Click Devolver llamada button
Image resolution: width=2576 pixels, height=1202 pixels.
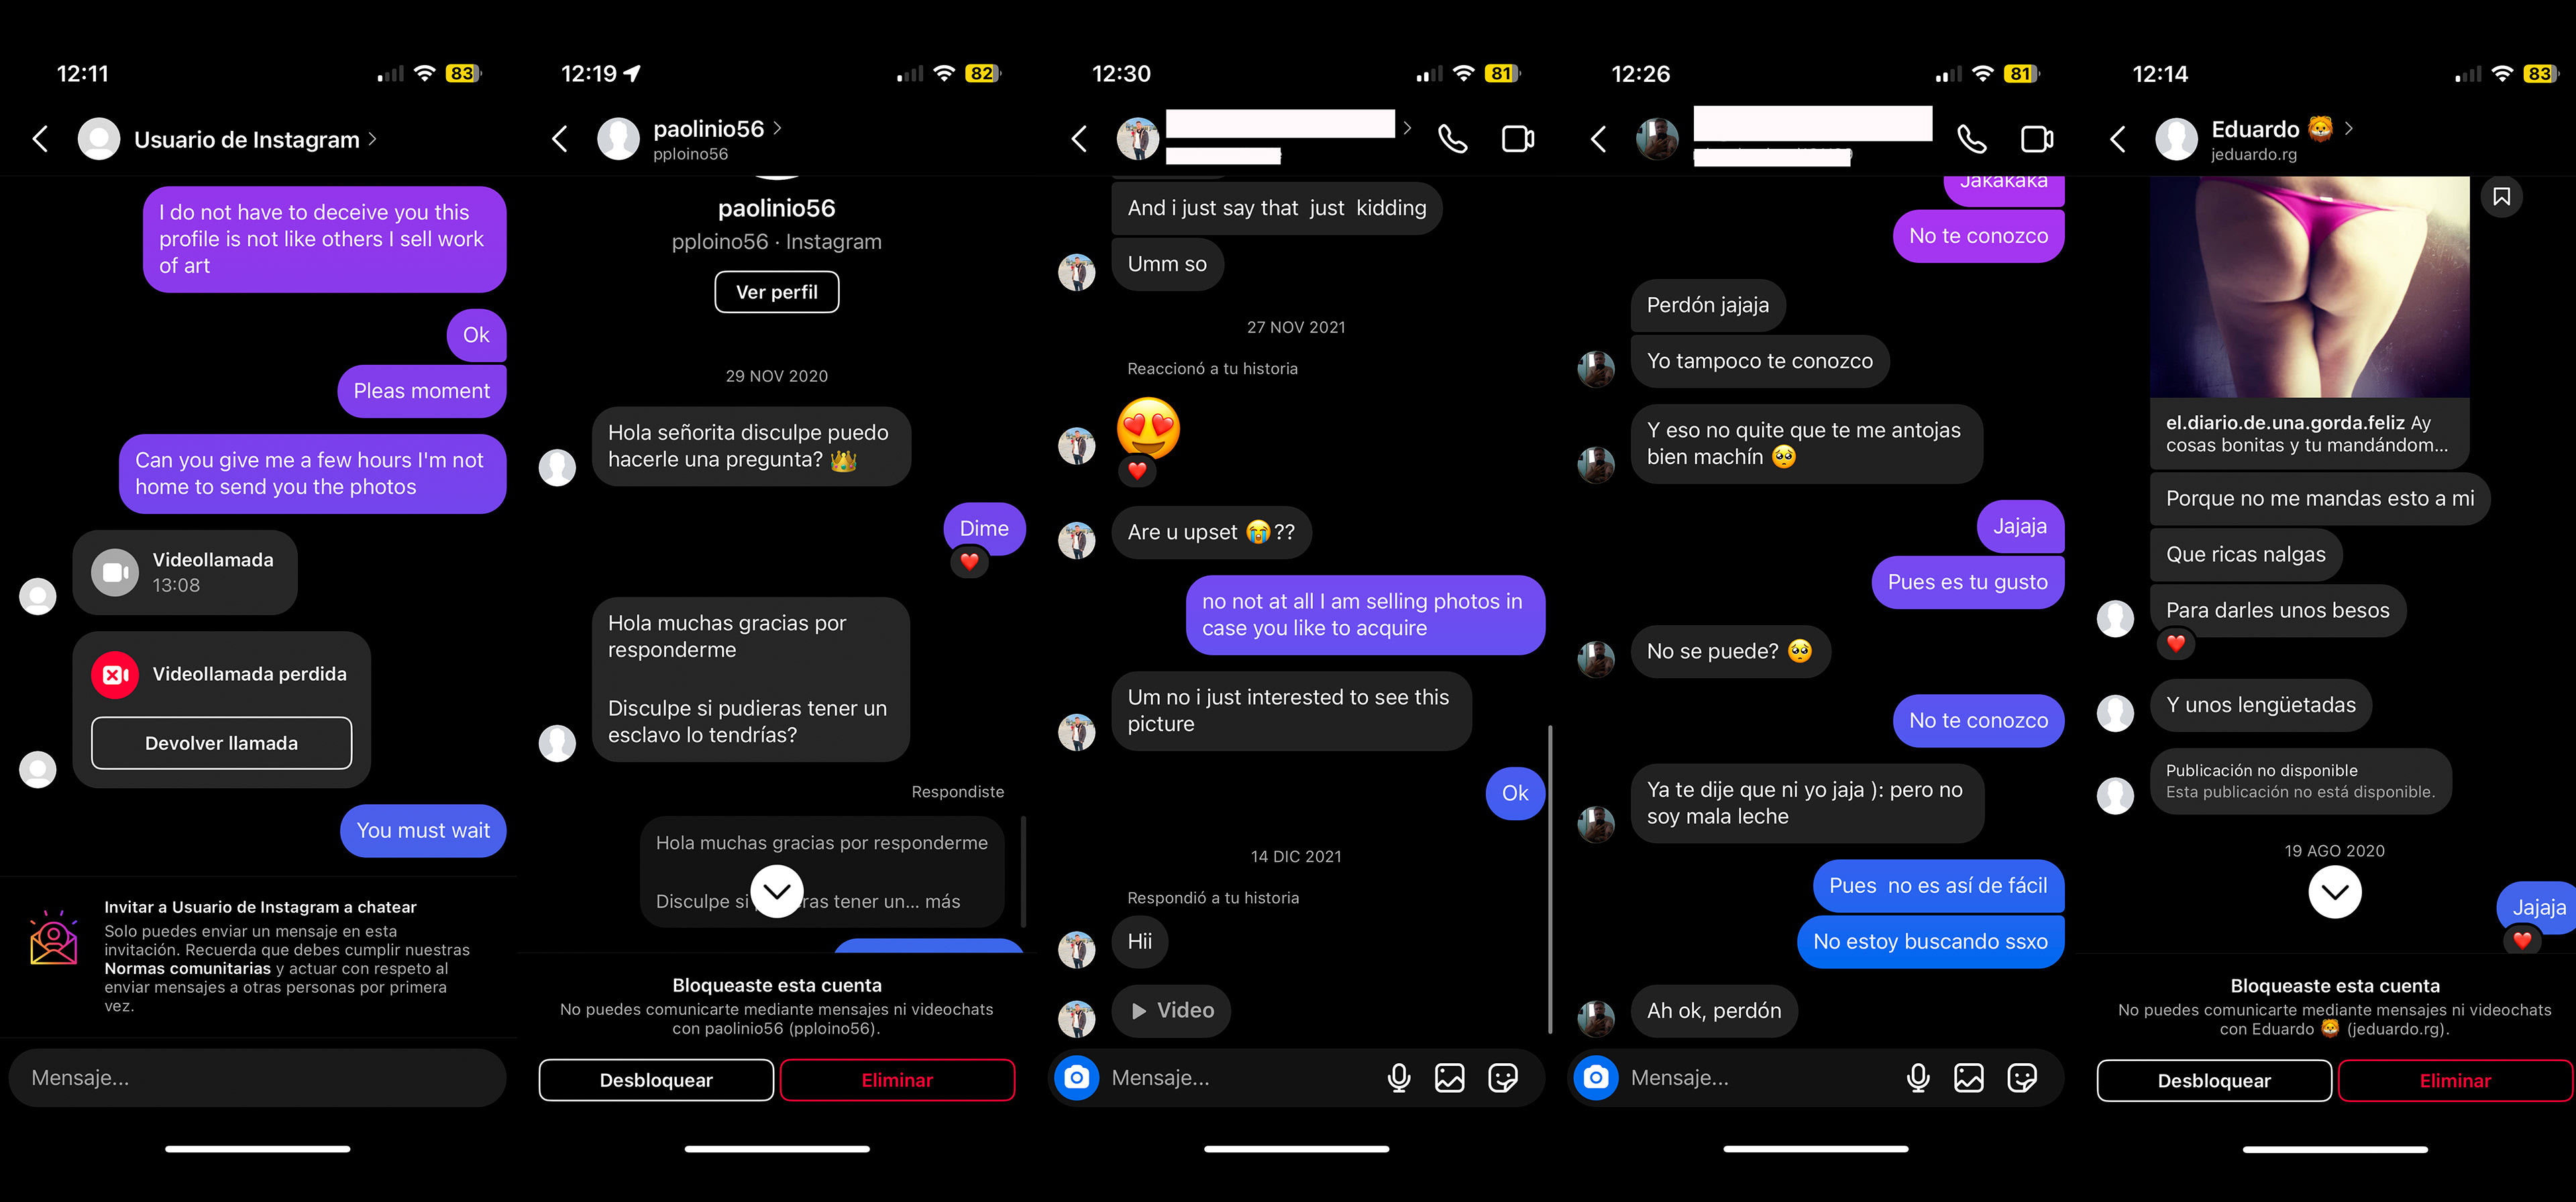[221, 743]
